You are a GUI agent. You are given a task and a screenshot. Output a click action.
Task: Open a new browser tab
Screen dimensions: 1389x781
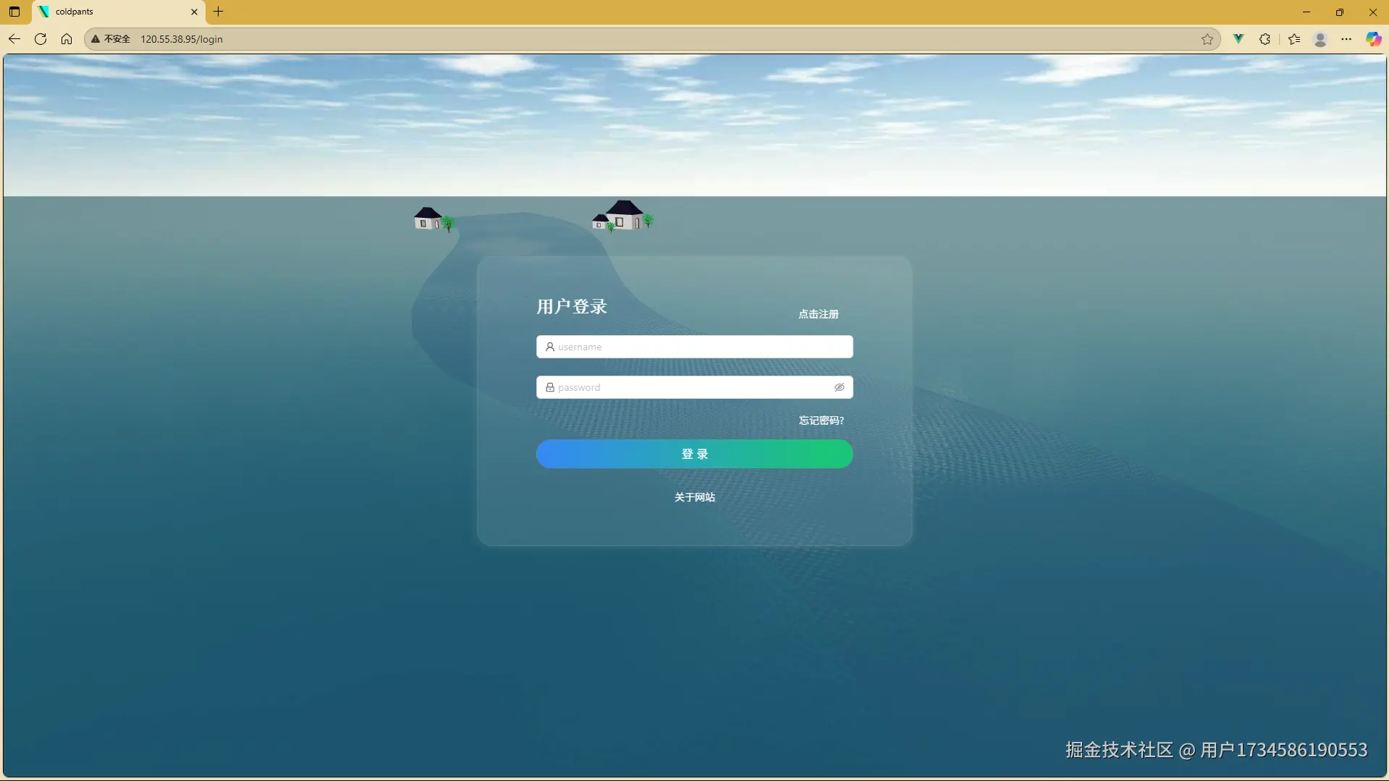pos(219,12)
